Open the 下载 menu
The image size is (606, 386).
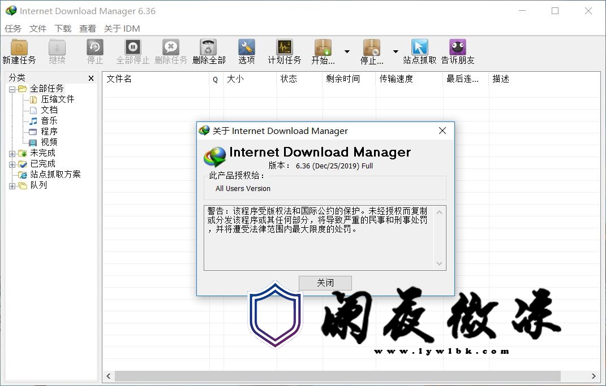(63, 28)
